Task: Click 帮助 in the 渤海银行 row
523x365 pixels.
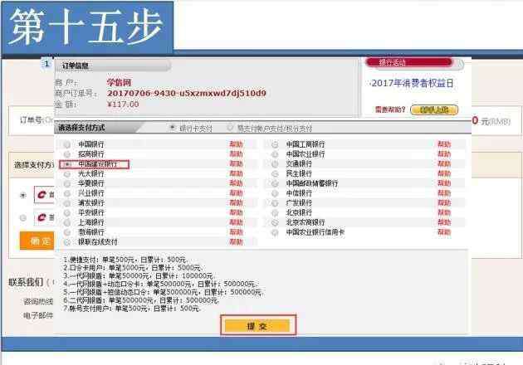Action: [x=236, y=232]
